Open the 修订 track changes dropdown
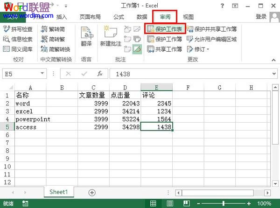The image size is (280, 208). 198,49
